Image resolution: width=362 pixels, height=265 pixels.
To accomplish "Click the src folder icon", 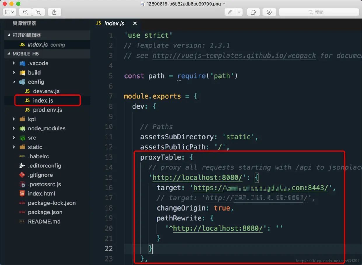I will [x=22, y=138].
